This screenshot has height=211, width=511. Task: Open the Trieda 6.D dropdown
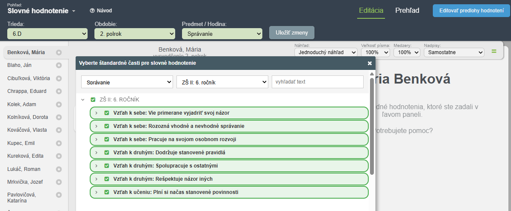tap(47, 34)
